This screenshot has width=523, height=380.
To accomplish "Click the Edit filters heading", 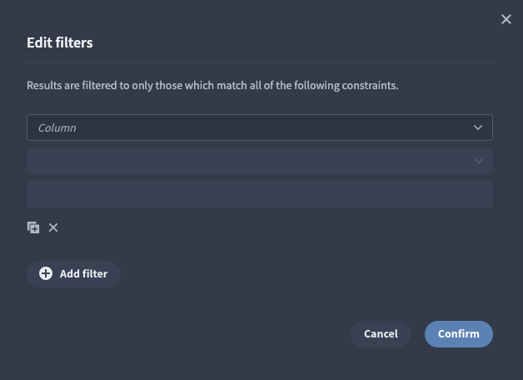I will [60, 42].
